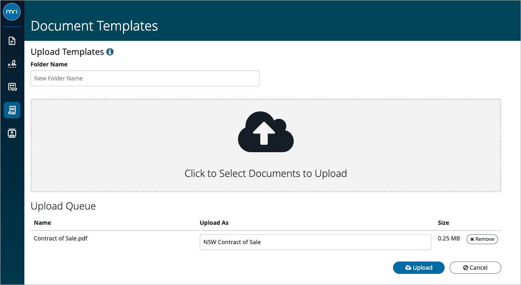Click the info icon beside Upload Templates

tap(110, 52)
